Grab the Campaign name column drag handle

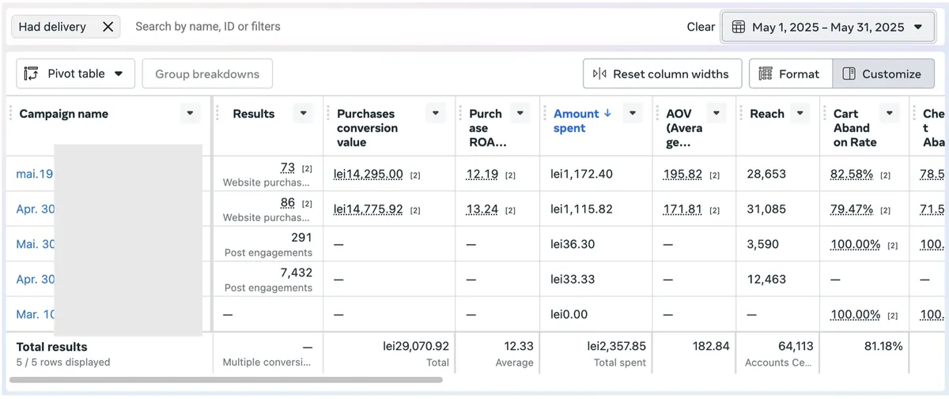coord(11,114)
